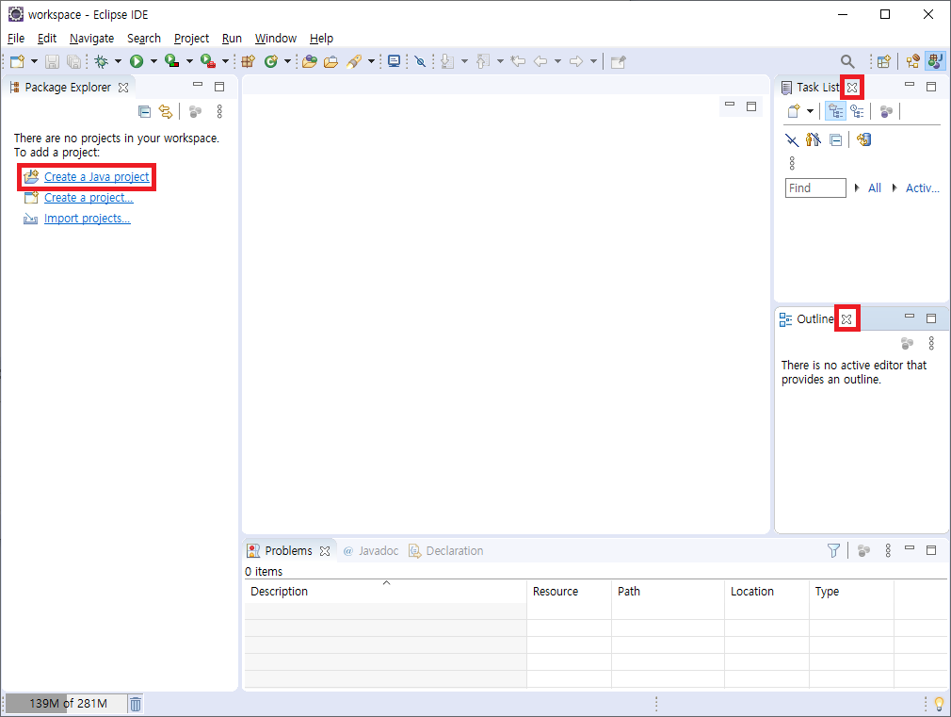
Task: Click the Pin Editor toolbar icon
Action: pyautogui.click(x=618, y=61)
